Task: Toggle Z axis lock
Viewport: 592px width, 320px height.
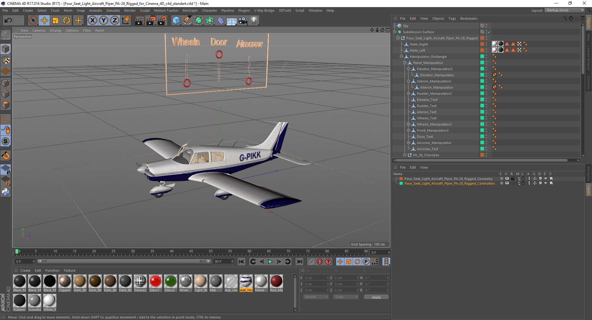Action: [x=115, y=21]
